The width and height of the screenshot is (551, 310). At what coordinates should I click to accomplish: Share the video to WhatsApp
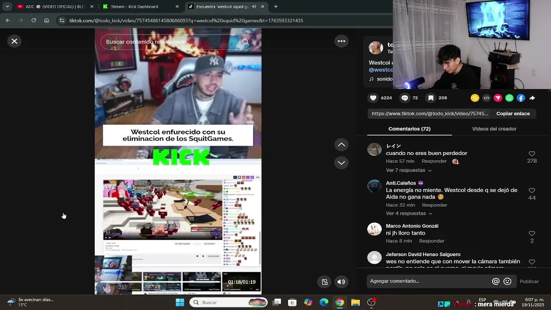point(509,98)
